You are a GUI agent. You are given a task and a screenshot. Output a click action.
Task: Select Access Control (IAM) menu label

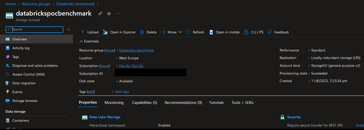tap(29, 74)
